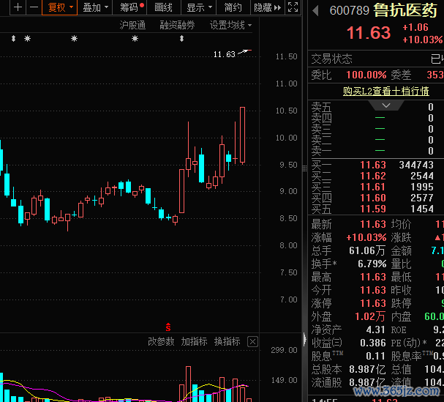The height and width of the screenshot is (402, 444).
Task: Click the 沪股通 tag
Action: (132, 25)
